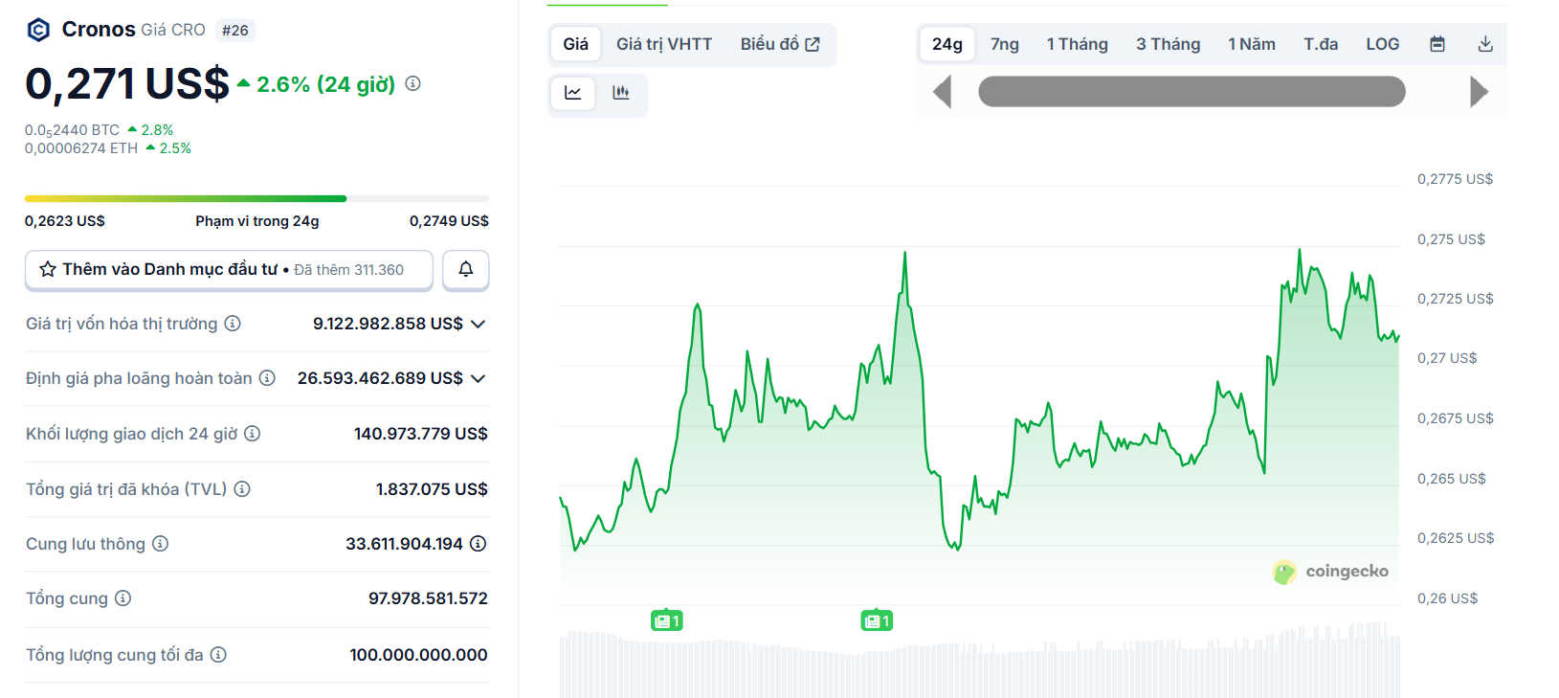The image size is (1559, 698).
Task: Show info for Tổng giá trị đã khóa (TVL)
Action: point(242,489)
